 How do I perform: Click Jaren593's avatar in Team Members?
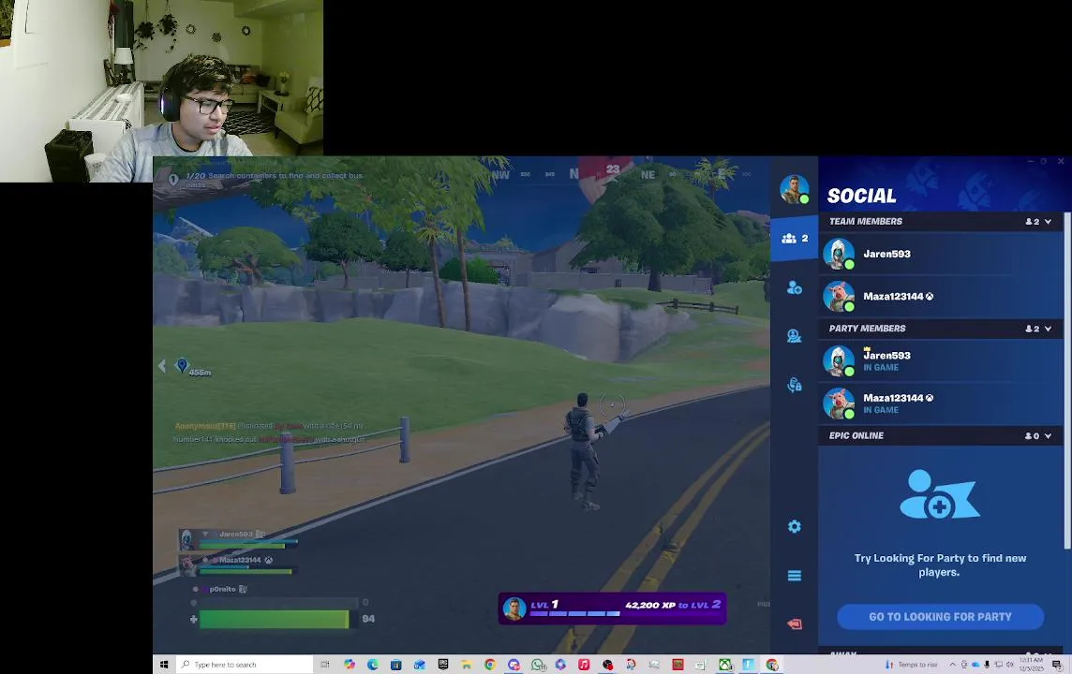pos(838,254)
